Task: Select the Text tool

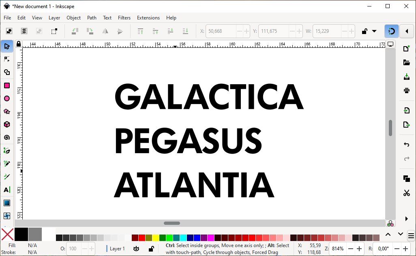Action: pyautogui.click(x=7, y=190)
